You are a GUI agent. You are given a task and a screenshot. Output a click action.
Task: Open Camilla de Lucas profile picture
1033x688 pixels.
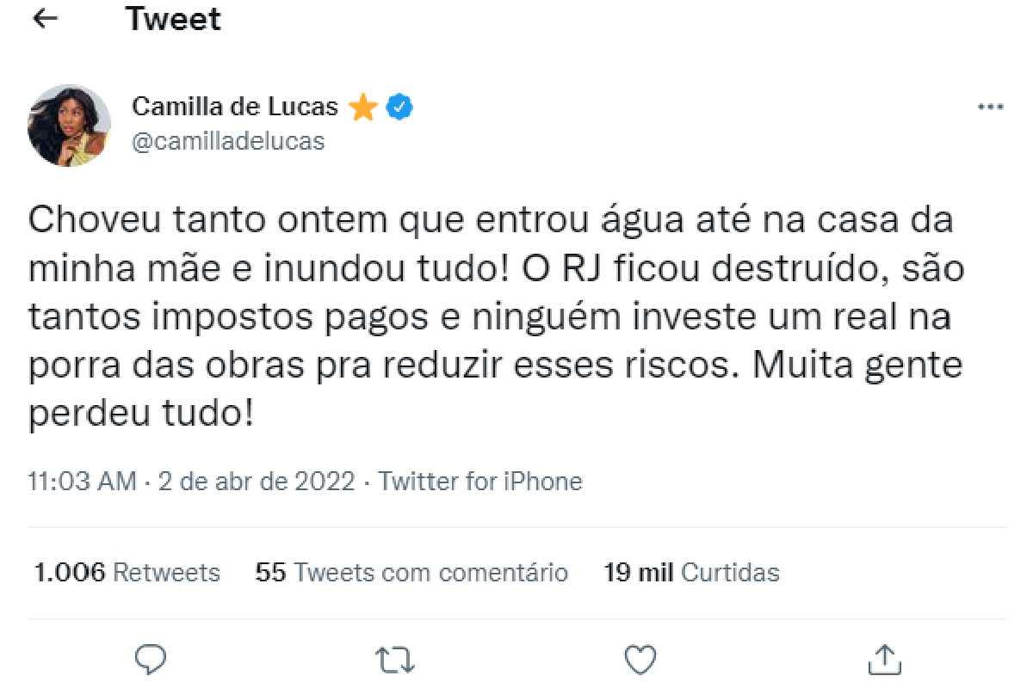(70, 125)
